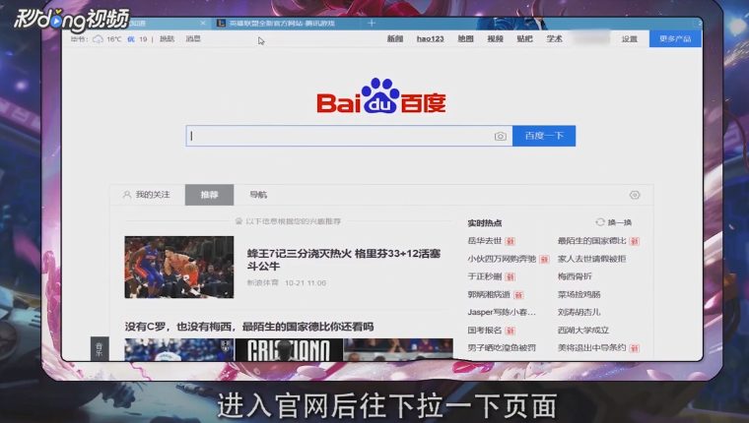Click the 实时热点 heading
Screen dimensions: 749x423
coord(484,222)
